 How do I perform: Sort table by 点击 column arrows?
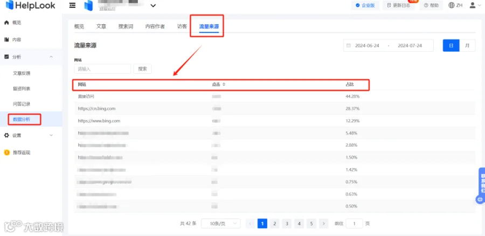pos(224,85)
